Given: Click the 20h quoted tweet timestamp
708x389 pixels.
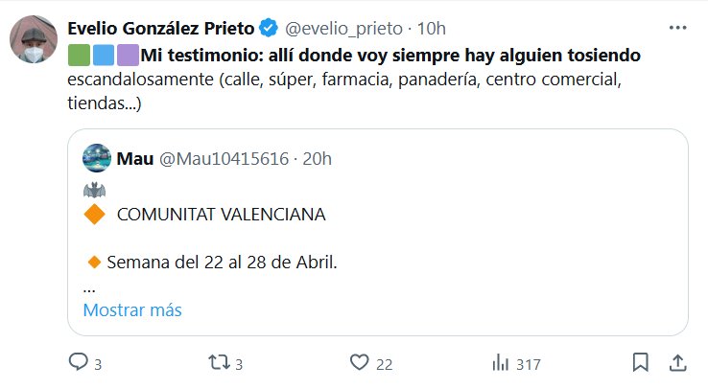Looking at the screenshot, I should [x=317, y=158].
